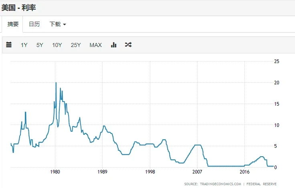Screen dimensions: 295x188
Task: Click the 1980 peak near 20 on chart
Action: pos(56,83)
